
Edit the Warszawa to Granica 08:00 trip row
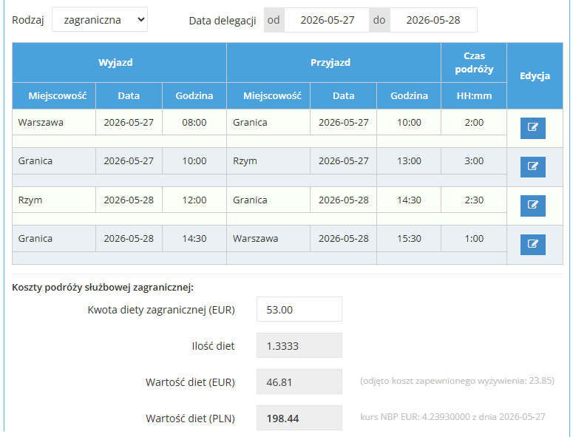(532, 128)
